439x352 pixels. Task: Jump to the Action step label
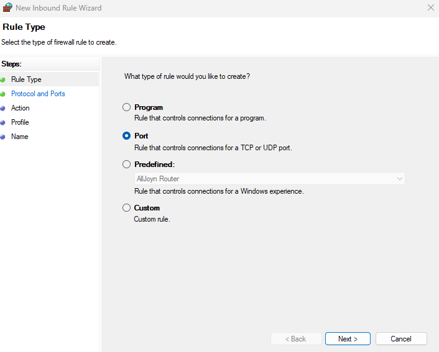click(21, 108)
